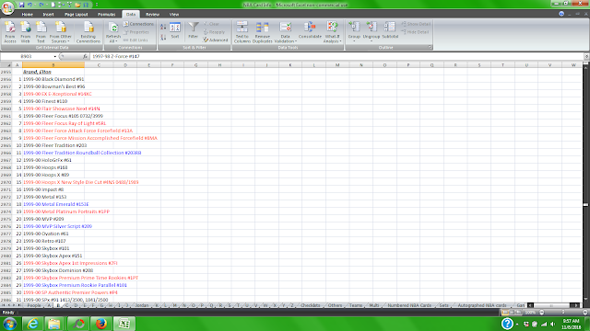Adjust the zoom slider in status bar
590x331 pixels.
pos(563,313)
